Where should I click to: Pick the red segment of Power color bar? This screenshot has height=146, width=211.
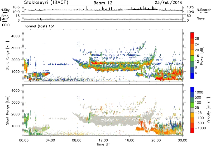[193, 37]
